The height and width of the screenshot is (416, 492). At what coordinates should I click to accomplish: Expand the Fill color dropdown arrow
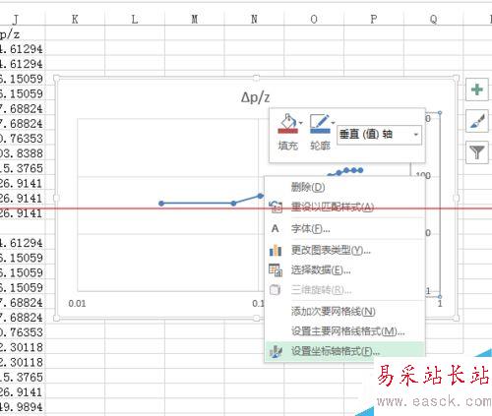point(301,123)
